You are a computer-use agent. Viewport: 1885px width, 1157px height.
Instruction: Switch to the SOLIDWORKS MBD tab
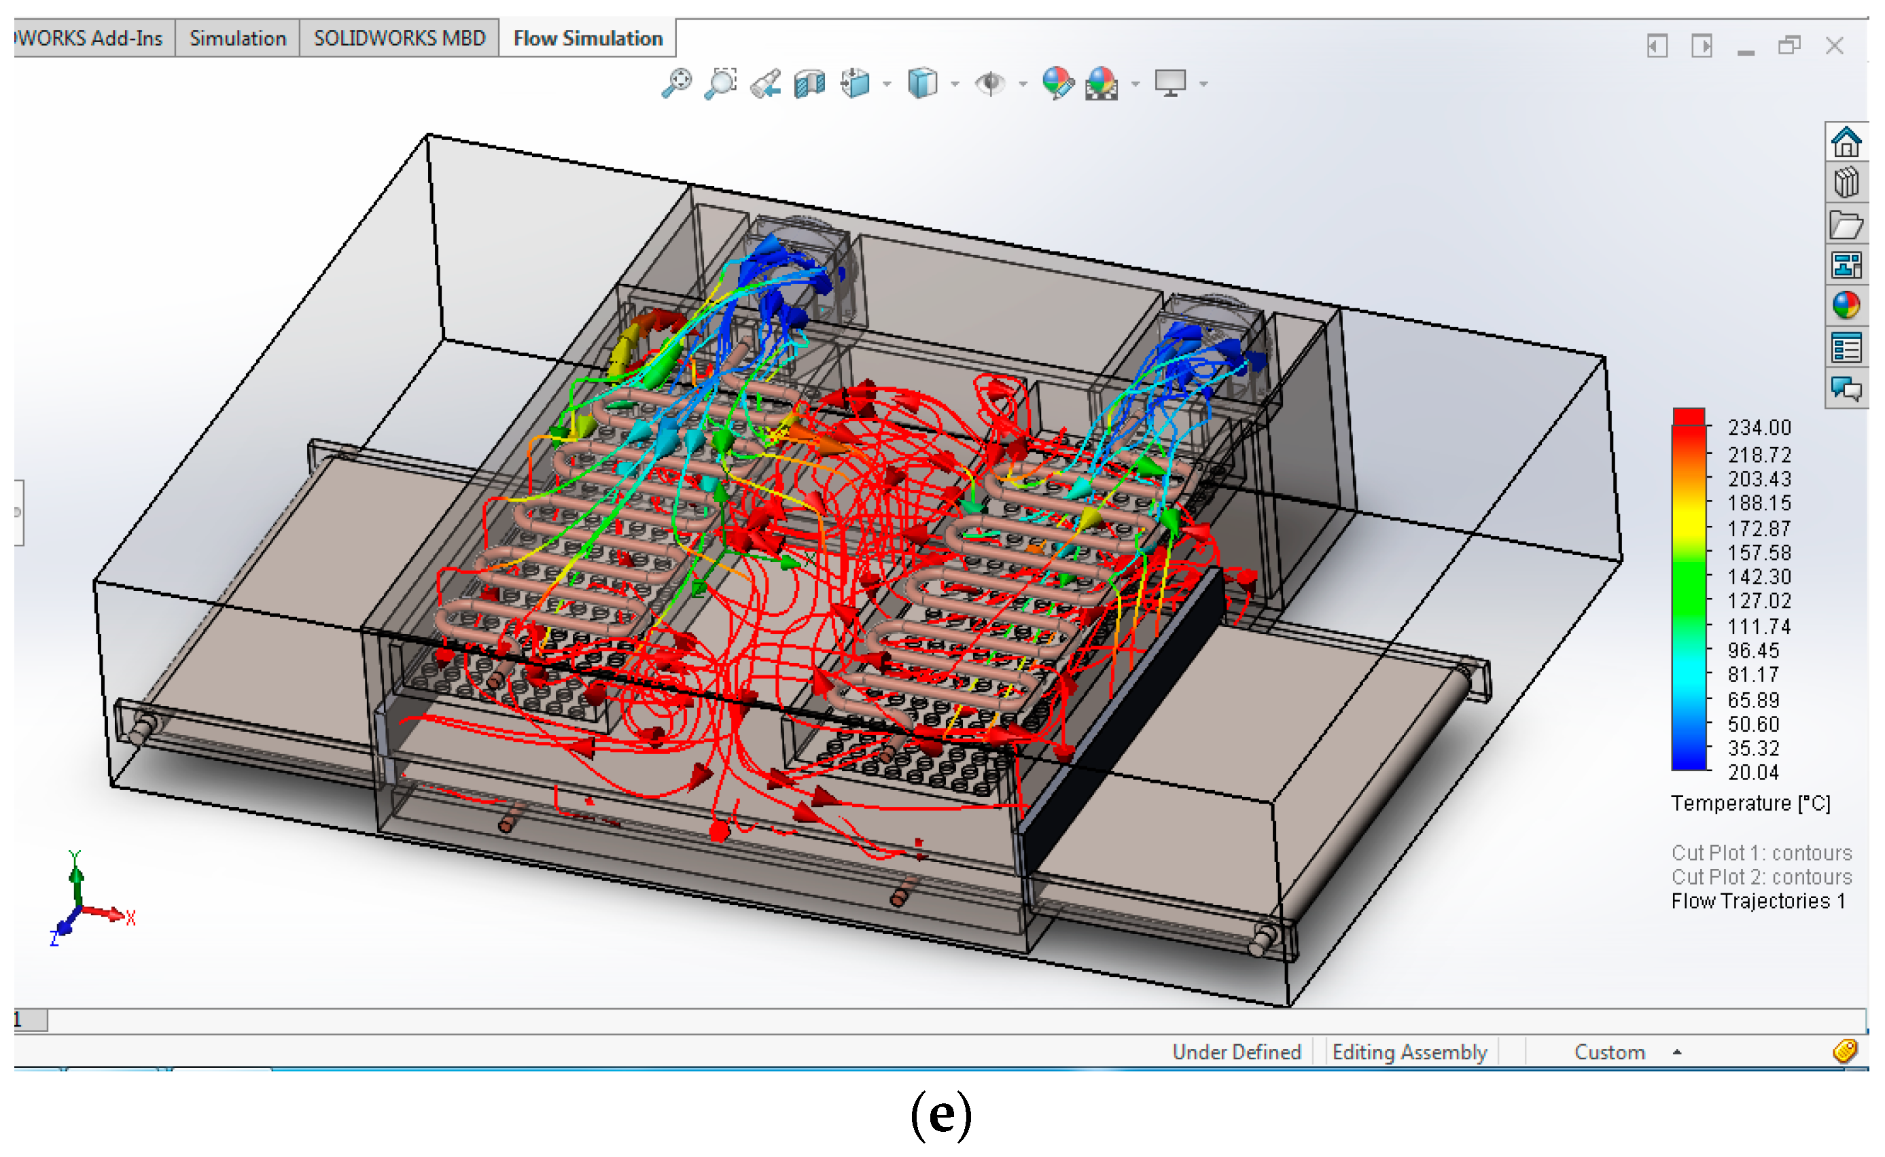click(x=399, y=38)
